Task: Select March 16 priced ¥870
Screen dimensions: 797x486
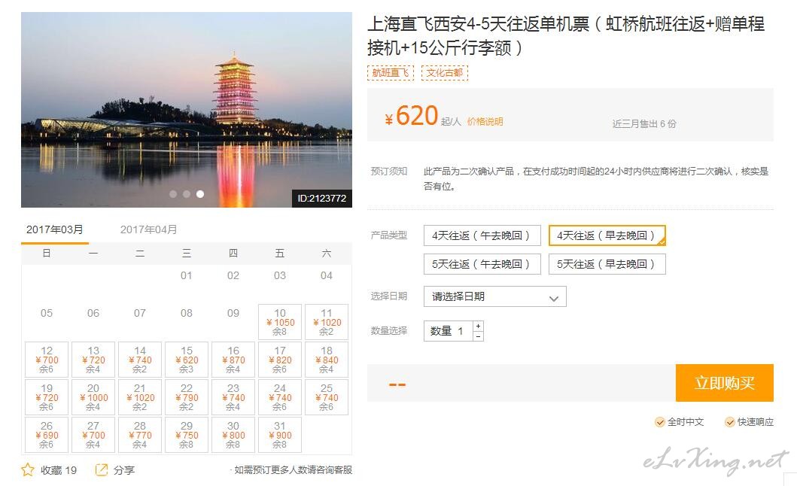Action: (233, 360)
